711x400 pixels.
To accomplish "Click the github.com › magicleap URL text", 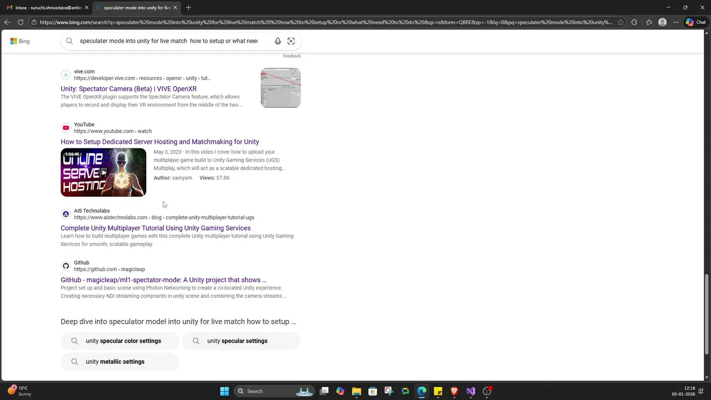I will [x=109, y=269].
